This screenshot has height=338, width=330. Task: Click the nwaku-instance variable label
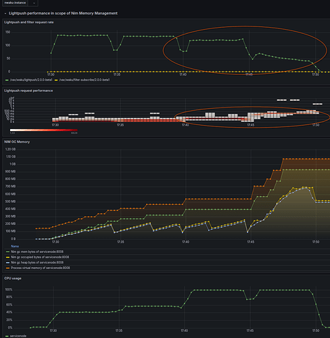(x=15, y=3)
